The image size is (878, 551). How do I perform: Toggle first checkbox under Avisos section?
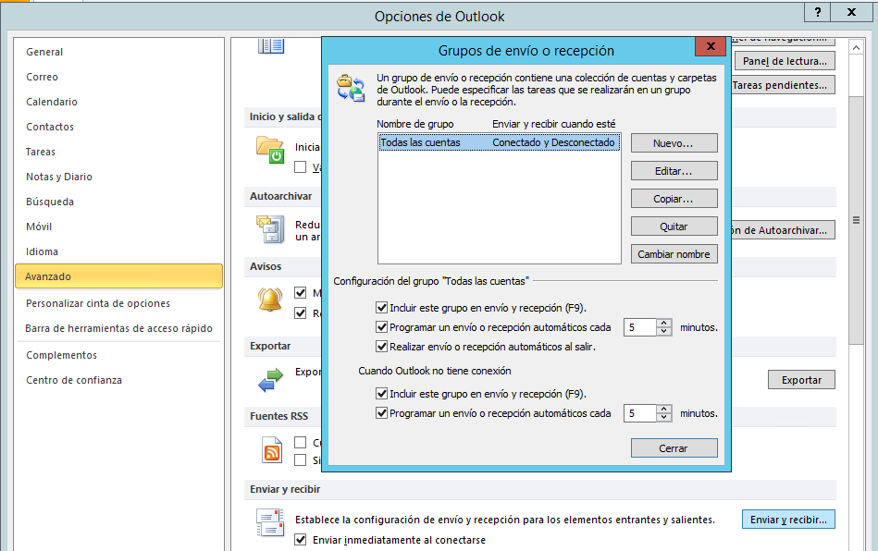click(x=301, y=292)
